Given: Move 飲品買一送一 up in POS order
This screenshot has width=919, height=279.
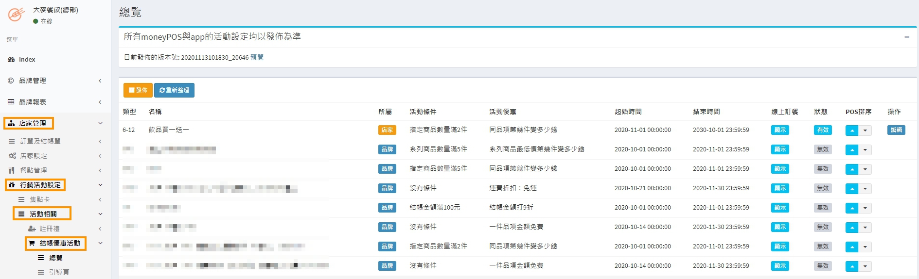Looking at the screenshot, I should pyautogui.click(x=851, y=131).
